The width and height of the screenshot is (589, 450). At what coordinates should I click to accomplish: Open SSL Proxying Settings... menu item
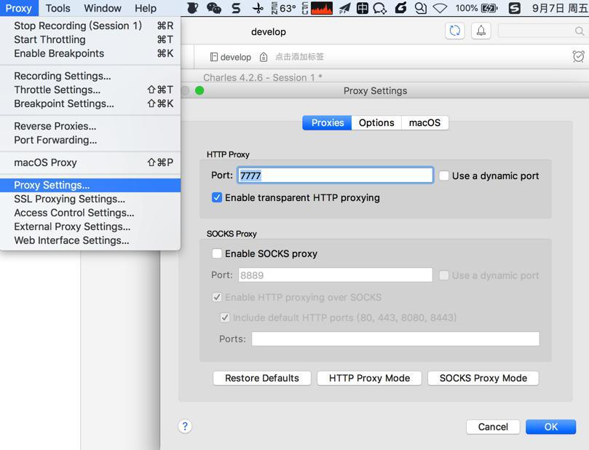click(90, 199)
